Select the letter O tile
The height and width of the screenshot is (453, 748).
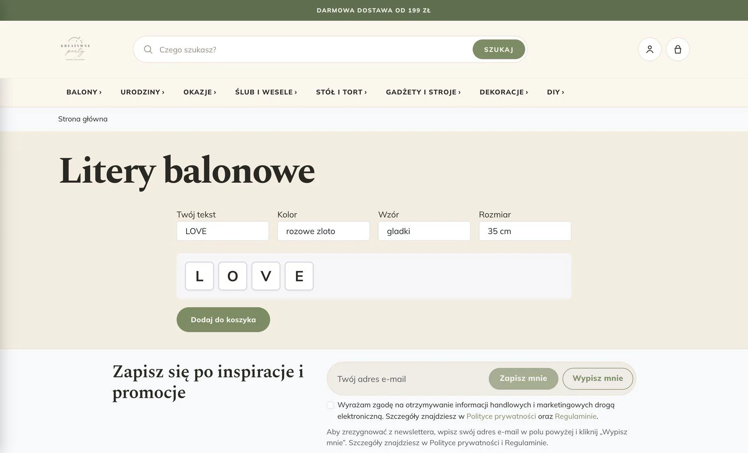pos(233,276)
